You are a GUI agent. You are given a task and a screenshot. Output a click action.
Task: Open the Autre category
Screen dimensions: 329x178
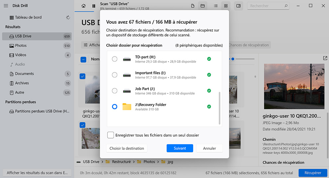37,92
